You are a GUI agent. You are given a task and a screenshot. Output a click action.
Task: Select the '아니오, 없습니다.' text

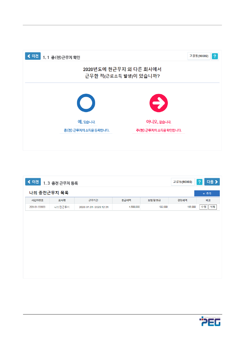coord(159,122)
